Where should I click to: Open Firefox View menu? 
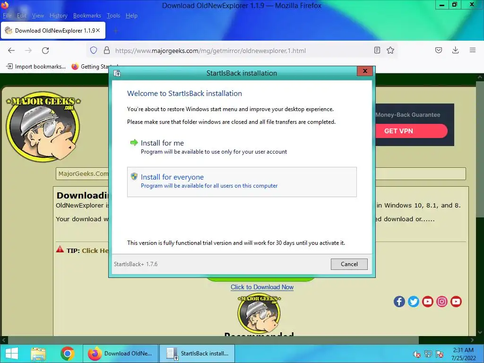point(38,16)
